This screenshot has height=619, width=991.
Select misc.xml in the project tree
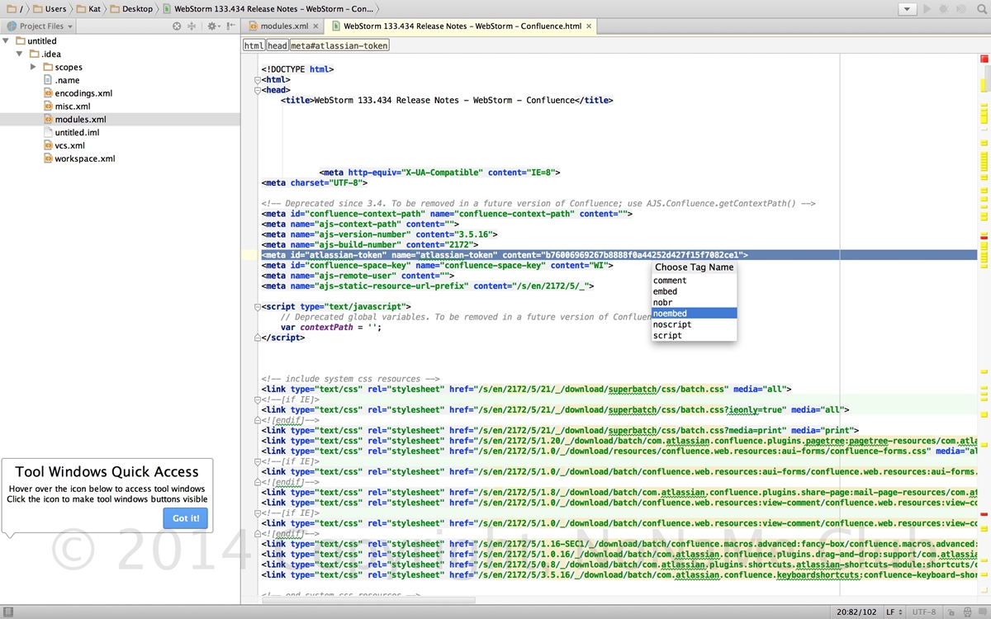pyautogui.click(x=73, y=106)
